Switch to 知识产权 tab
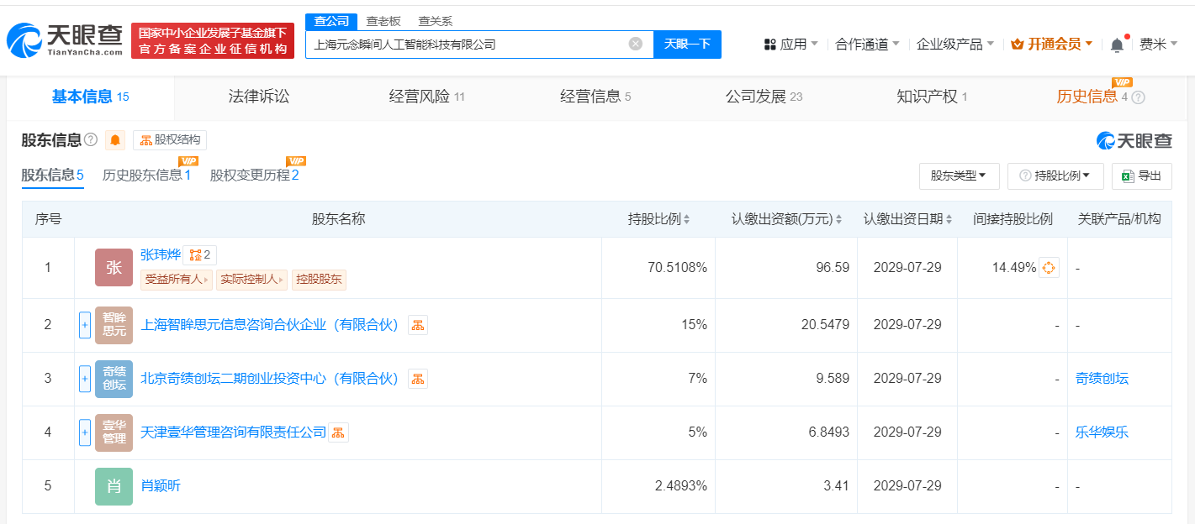Image resolution: width=1195 pixels, height=524 pixels. (932, 97)
